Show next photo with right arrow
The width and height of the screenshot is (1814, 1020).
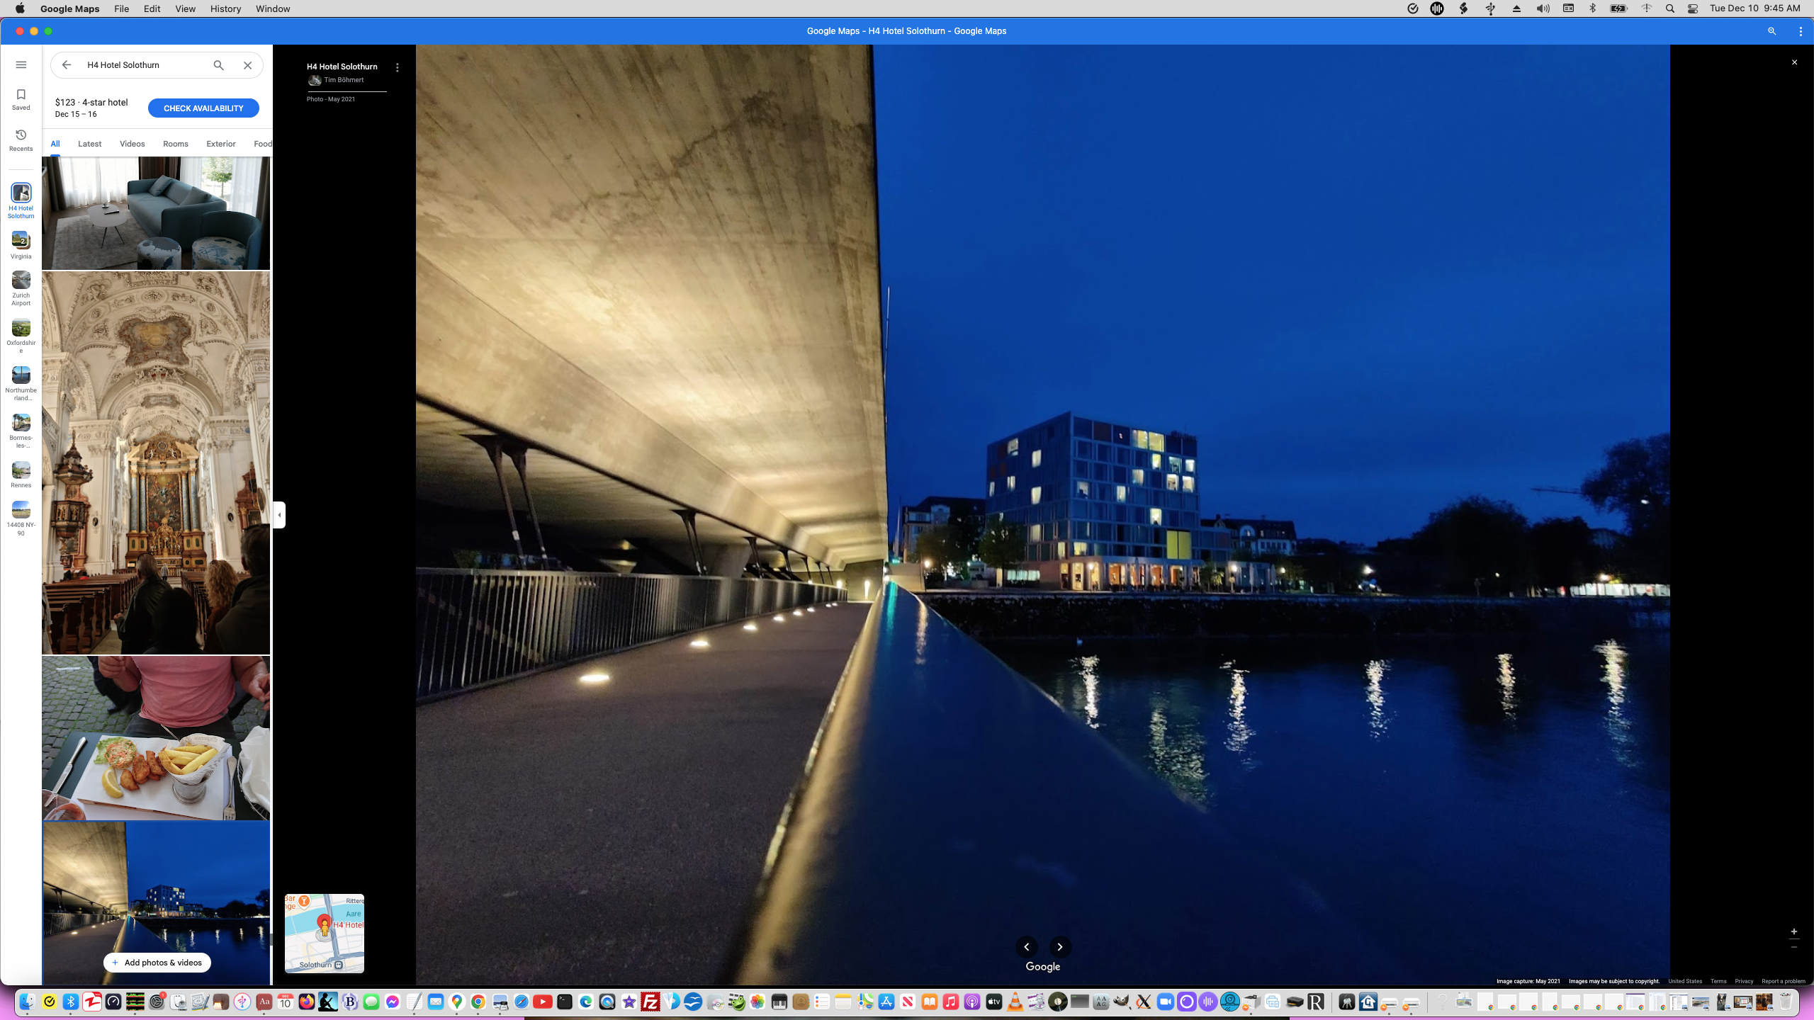tap(1059, 947)
